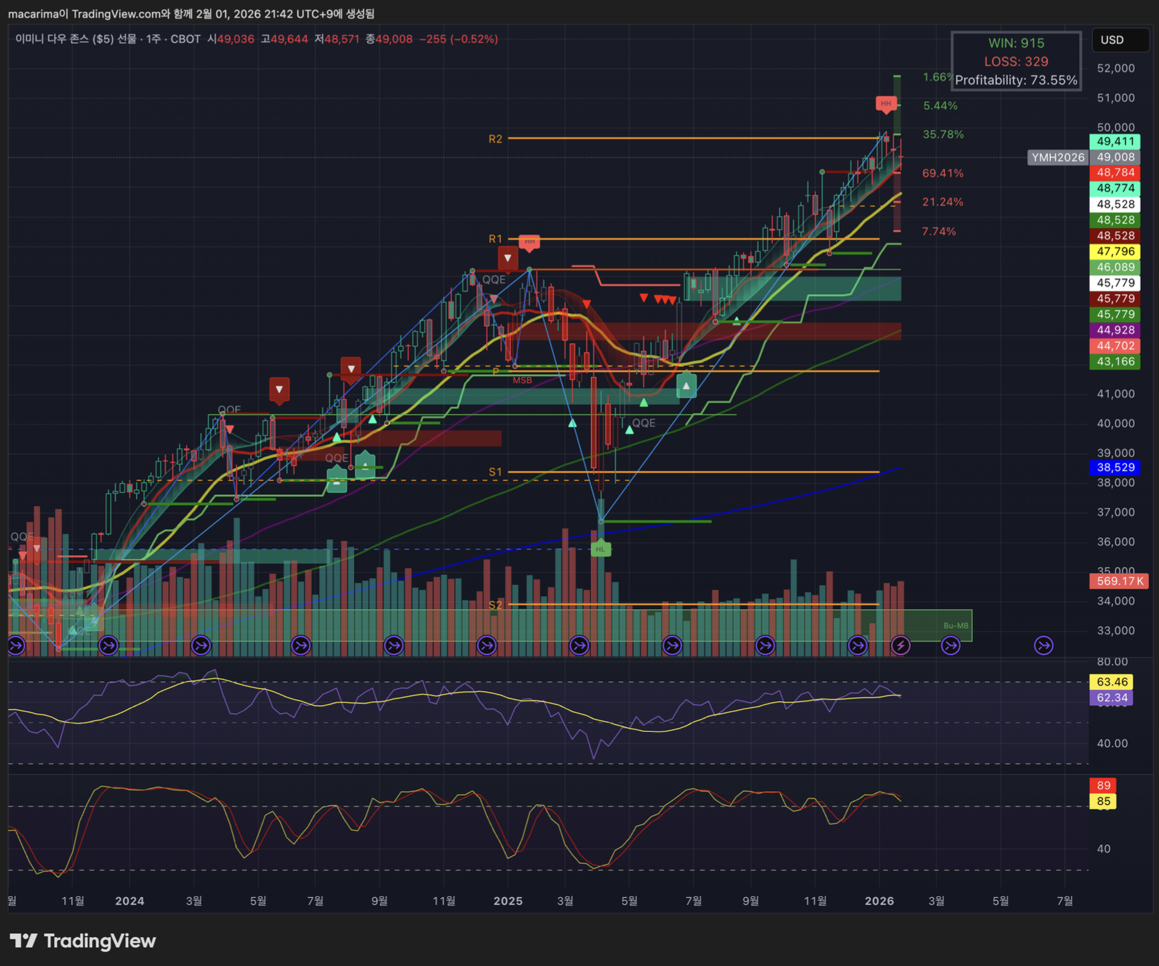Select the purple 44,928 price label
This screenshot has height=966, width=1159.
pos(1115,330)
